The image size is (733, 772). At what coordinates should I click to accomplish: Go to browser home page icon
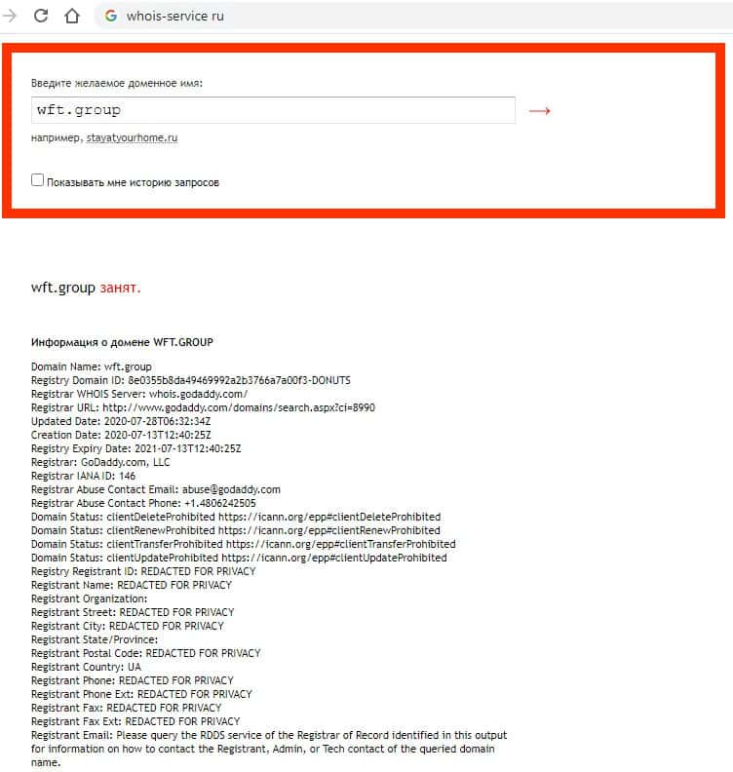click(x=72, y=16)
